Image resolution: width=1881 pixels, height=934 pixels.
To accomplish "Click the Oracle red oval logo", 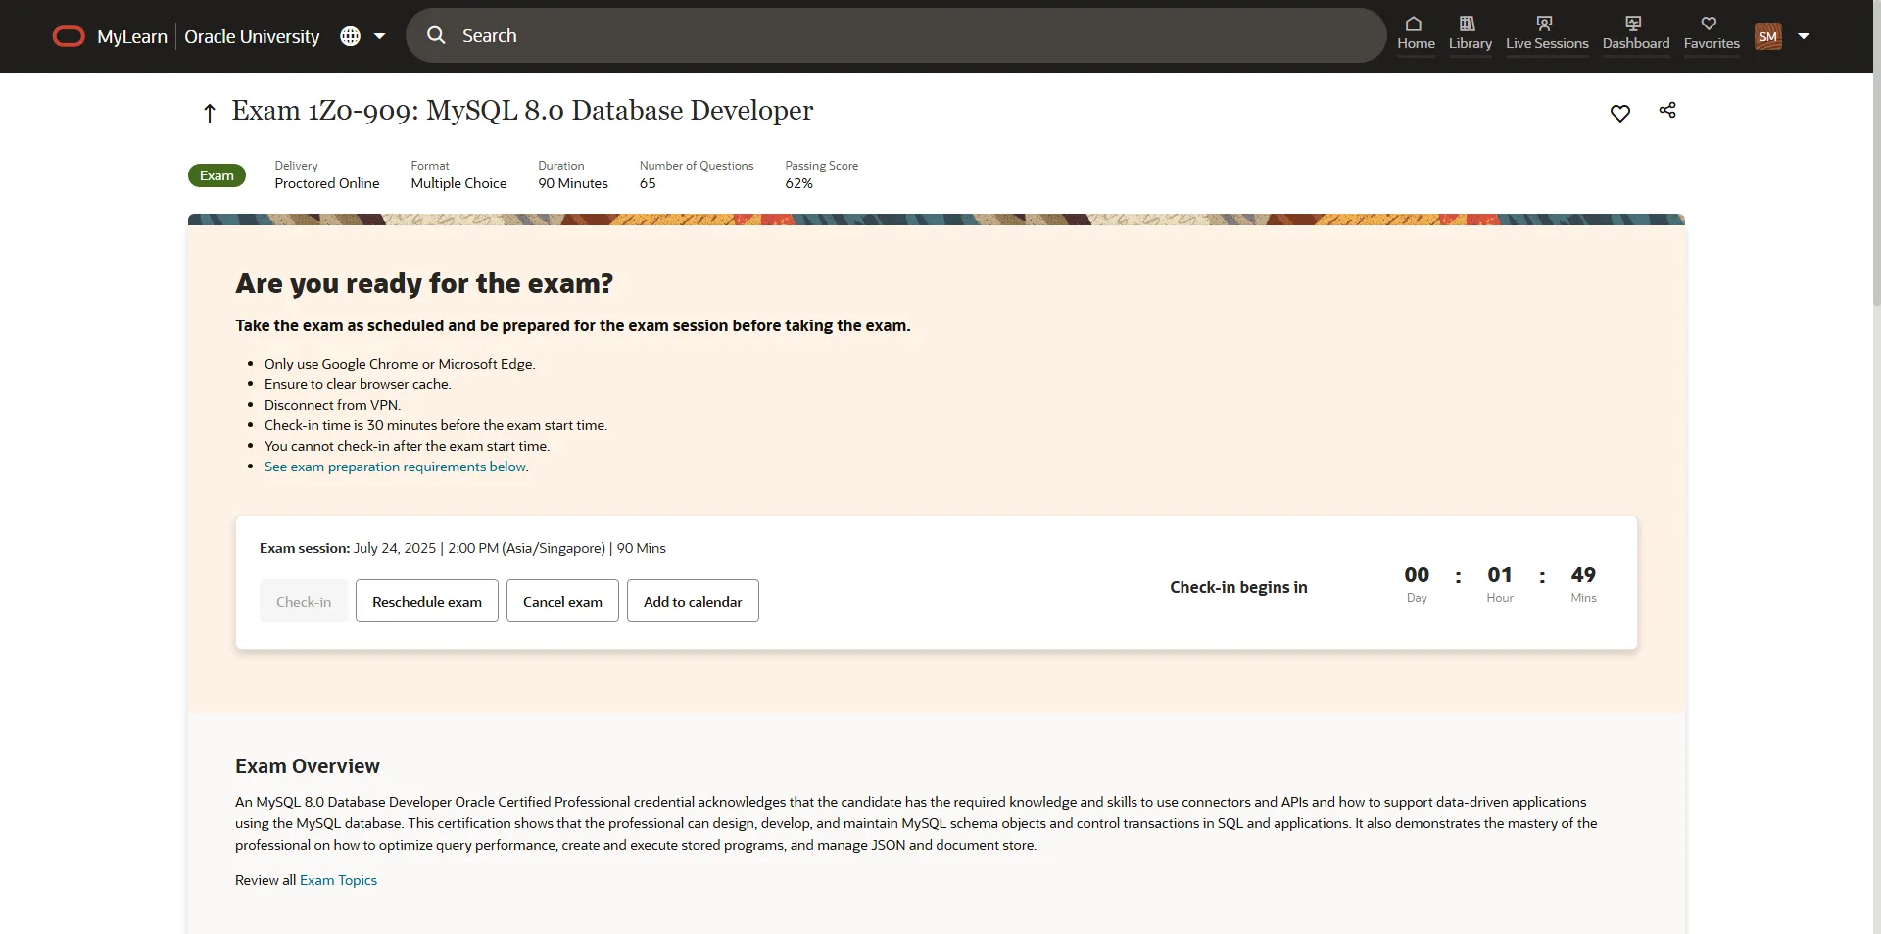I will pos(69,37).
